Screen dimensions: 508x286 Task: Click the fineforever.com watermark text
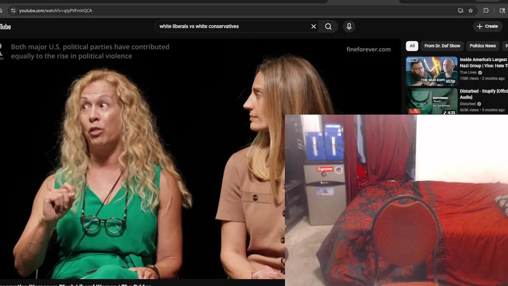pyautogui.click(x=368, y=49)
